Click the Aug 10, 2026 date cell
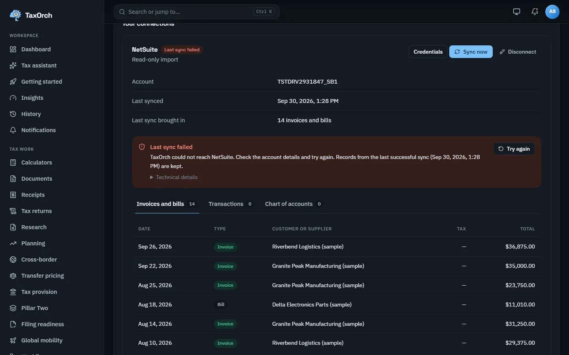The height and width of the screenshot is (355, 569). (x=155, y=343)
